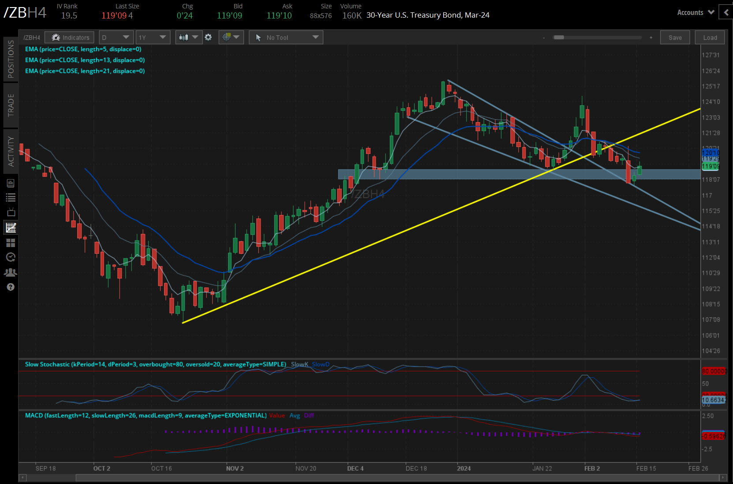733x484 pixels.
Task: Select the MACD study label
Action: pyautogui.click(x=146, y=416)
